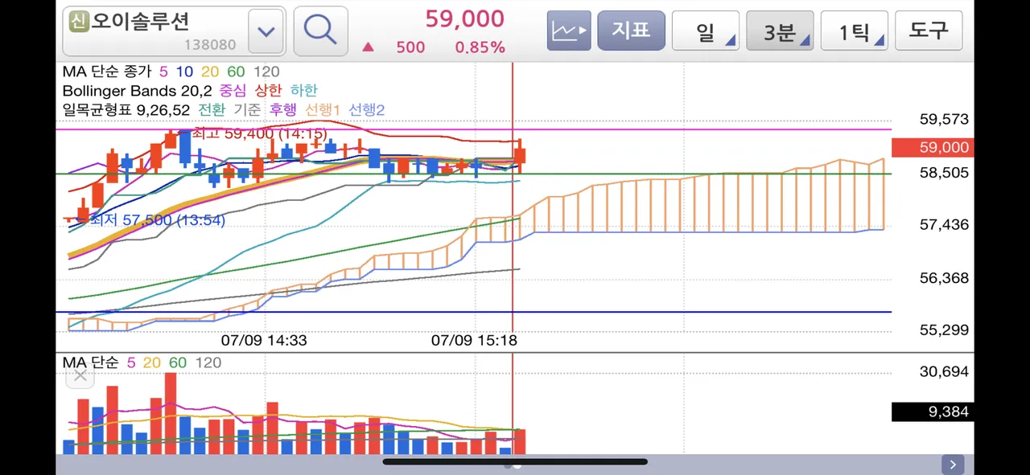Image resolution: width=1030 pixels, height=475 pixels.
Task: Tap the MA 단순 종가 settings label
Action: (x=108, y=72)
